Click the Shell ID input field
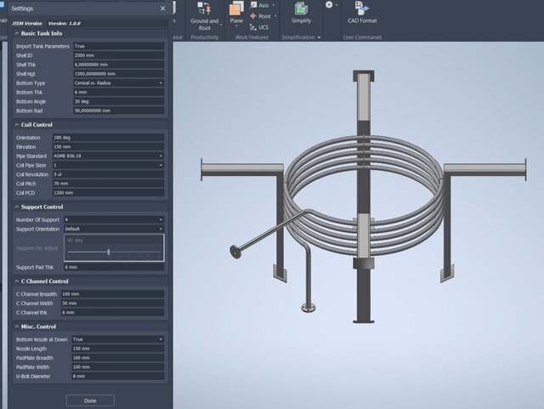 pos(119,55)
